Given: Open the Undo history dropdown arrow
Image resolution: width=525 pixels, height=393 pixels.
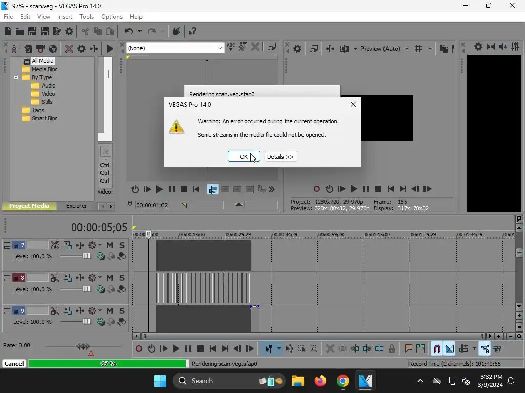Looking at the screenshot, I should (x=139, y=31).
